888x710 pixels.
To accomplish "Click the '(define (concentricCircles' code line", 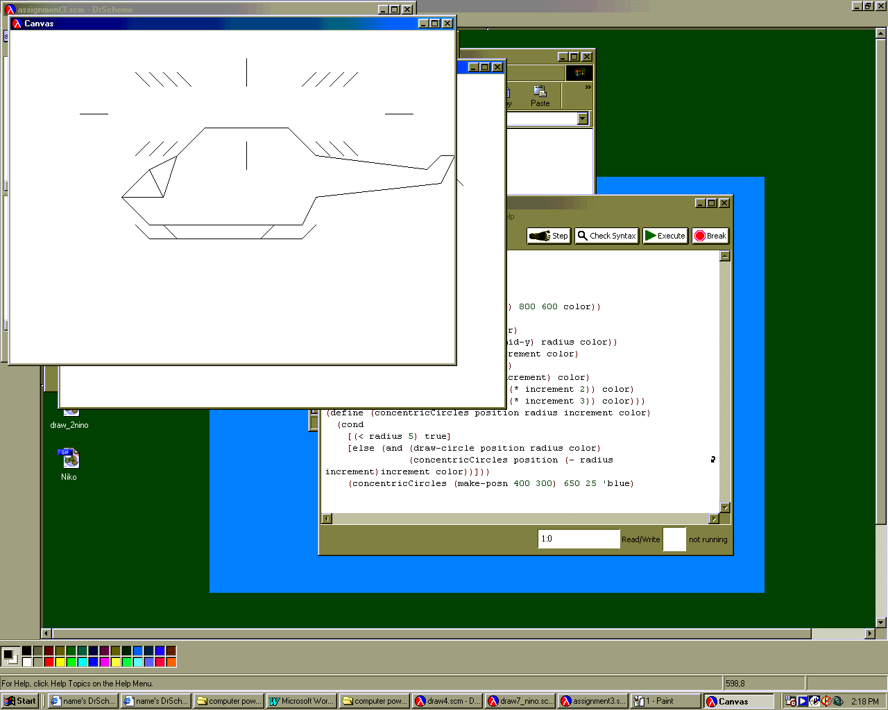I will (x=488, y=413).
